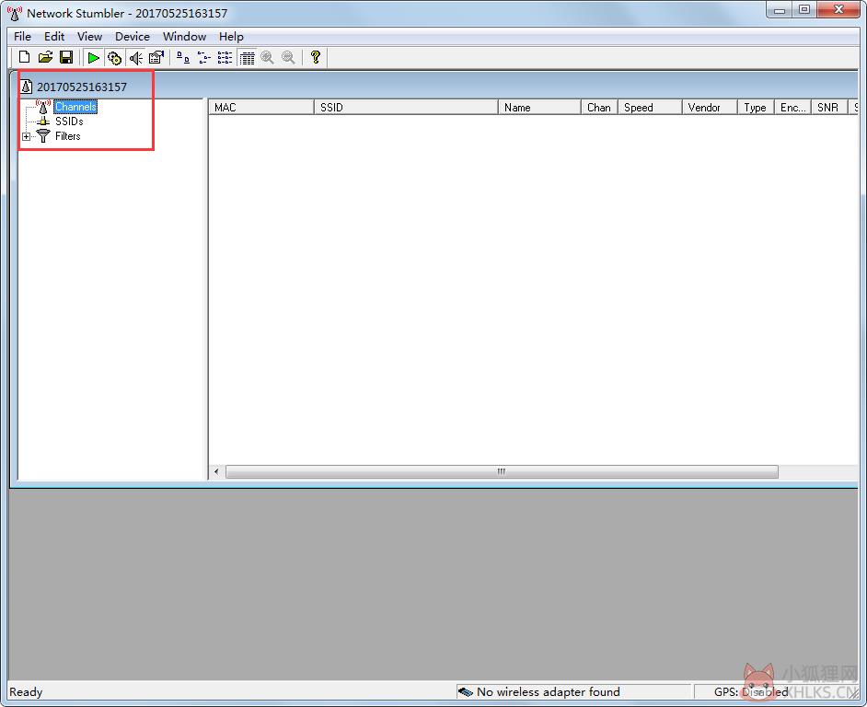Toggle the speaker sound icon
The height and width of the screenshot is (707, 867).
click(x=135, y=57)
